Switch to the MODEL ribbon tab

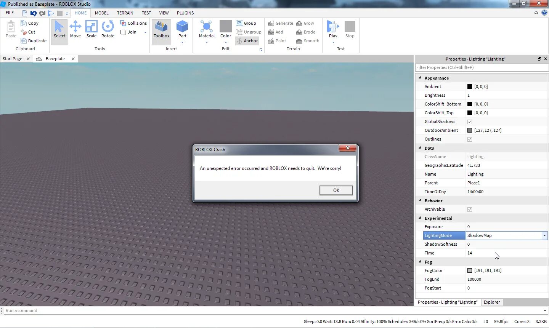(101, 13)
